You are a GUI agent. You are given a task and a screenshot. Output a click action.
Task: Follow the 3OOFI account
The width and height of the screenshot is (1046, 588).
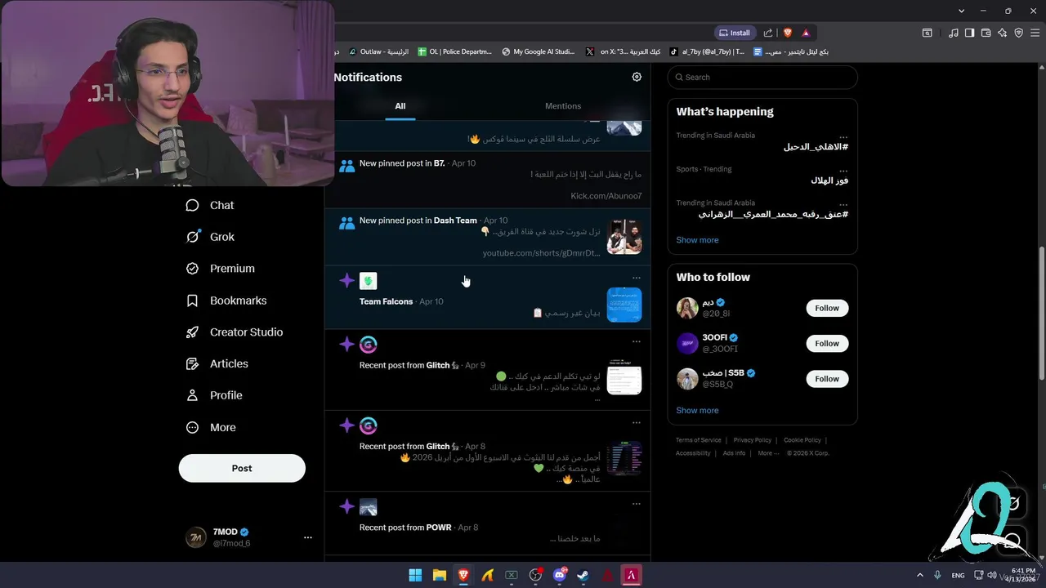click(x=827, y=343)
